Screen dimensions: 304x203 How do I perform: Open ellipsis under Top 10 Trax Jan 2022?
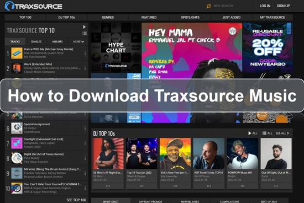click(141, 186)
